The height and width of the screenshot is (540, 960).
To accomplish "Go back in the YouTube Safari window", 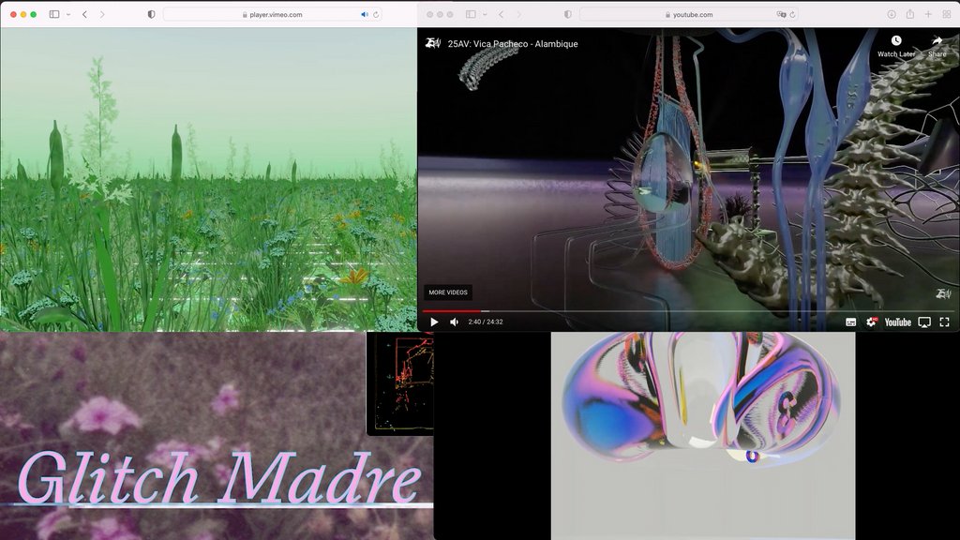I will tap(501, 14).
